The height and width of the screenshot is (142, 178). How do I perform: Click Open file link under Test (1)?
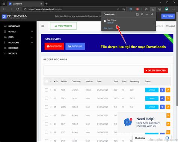tap(110, 23)
